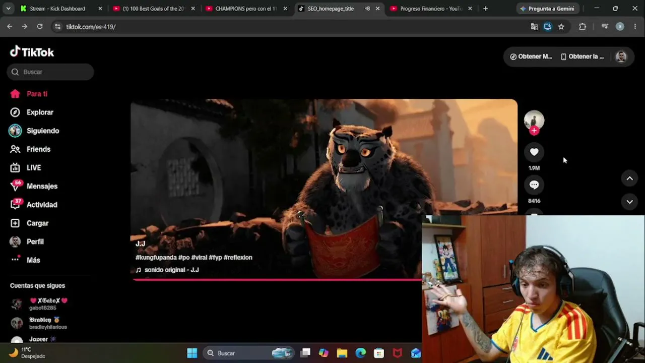This screenshot has height=363, width=645.
Task: Click the #viral hashtag
Action: 199,258
